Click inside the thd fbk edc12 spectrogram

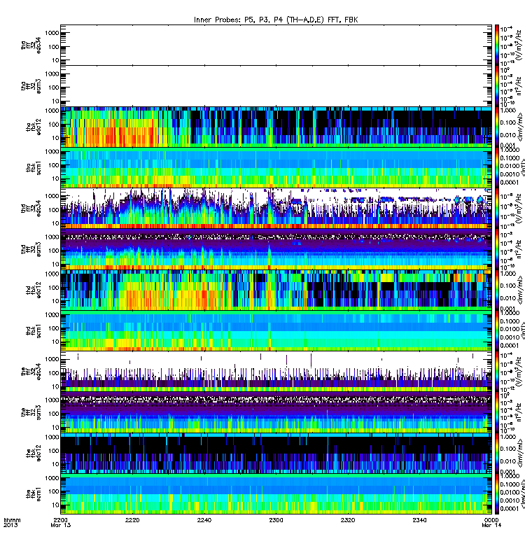pyautogui.click(x=276, y=290)
